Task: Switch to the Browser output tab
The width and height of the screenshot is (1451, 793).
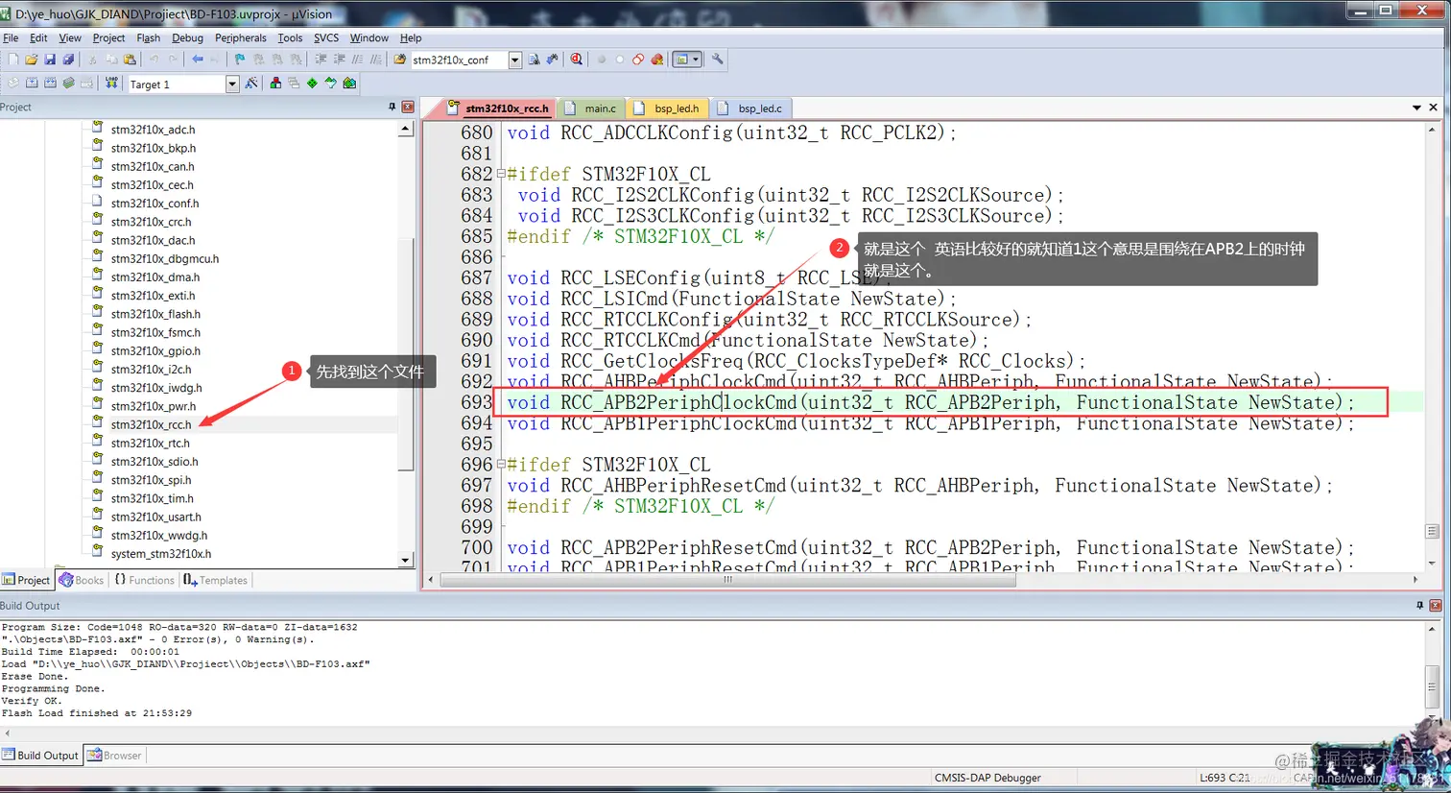Action: 114,756
